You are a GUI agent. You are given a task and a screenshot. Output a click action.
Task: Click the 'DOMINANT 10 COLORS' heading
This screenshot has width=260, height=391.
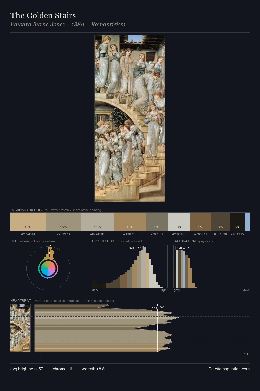[29, 210]
